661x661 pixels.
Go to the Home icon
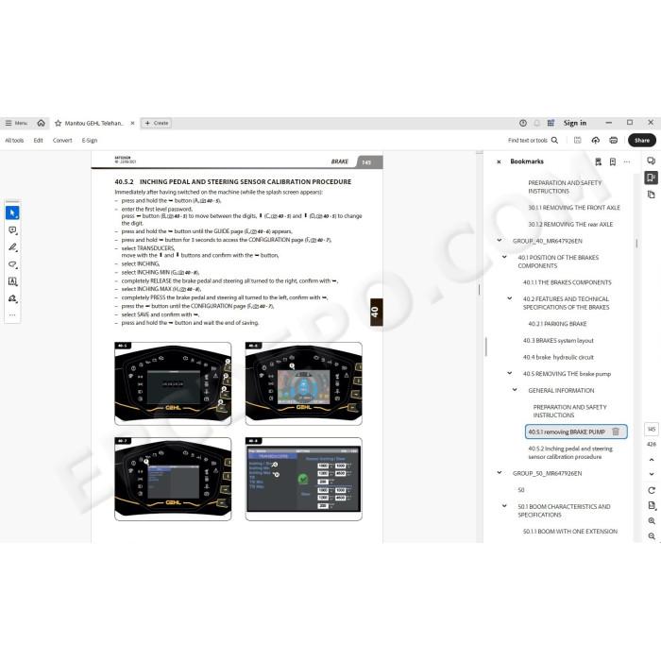tap(41, 123)
